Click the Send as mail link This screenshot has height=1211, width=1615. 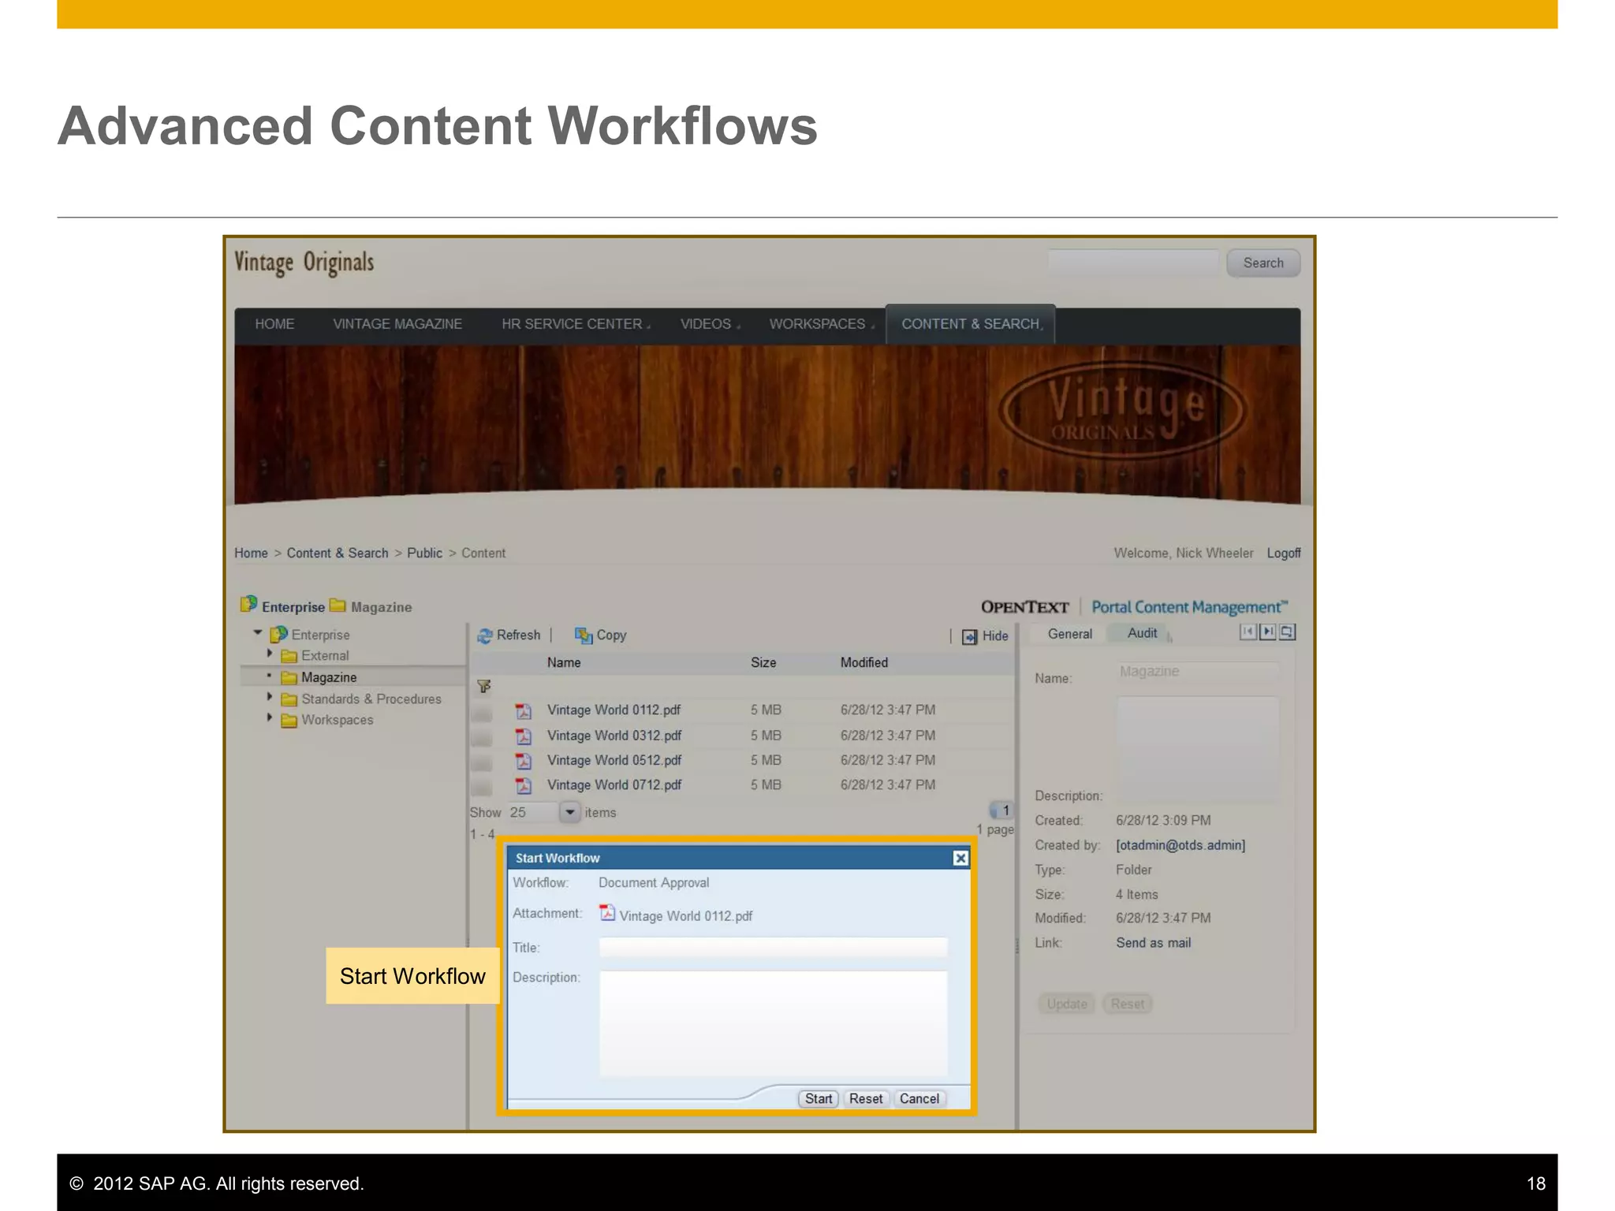(1154, 943)
